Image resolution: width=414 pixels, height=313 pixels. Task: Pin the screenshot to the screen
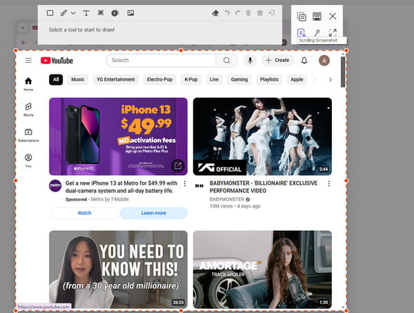[x=317, y=32]
